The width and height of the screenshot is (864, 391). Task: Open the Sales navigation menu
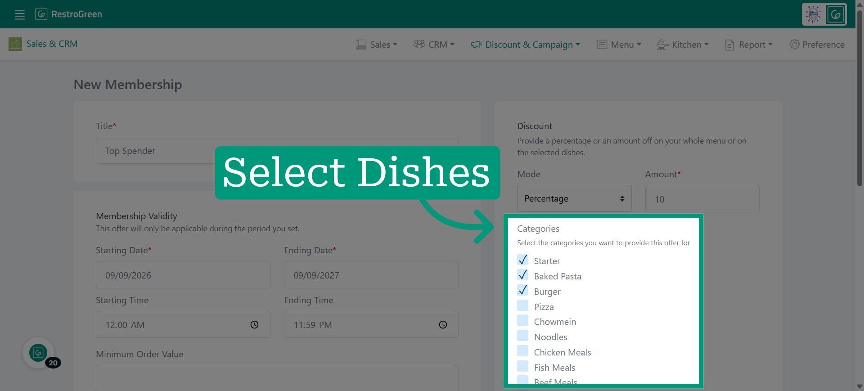[x=377, y=45]
